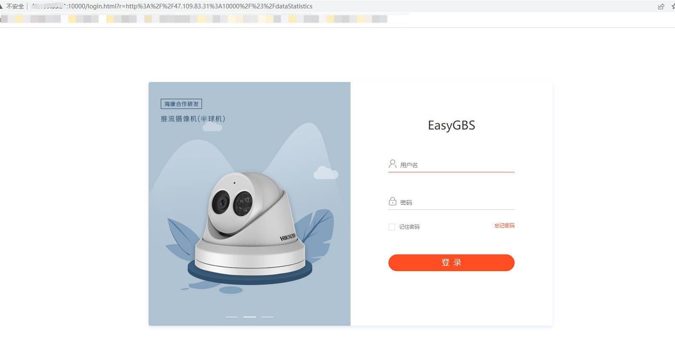Select the third carousel indicator dash
Viewport: 675px width, 346px height.
tap(267, 317)
